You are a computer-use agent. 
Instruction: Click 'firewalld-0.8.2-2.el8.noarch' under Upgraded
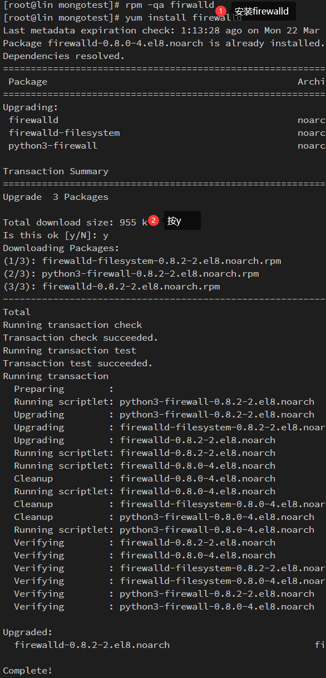92,645
